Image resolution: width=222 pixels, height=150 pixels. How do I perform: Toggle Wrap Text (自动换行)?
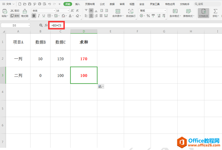point(131,13)
